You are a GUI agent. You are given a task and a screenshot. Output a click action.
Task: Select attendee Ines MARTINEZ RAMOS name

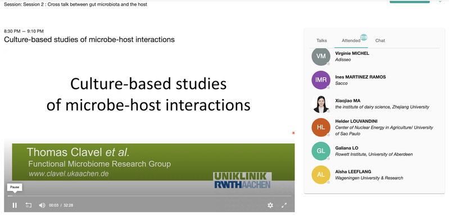point(360,77)
